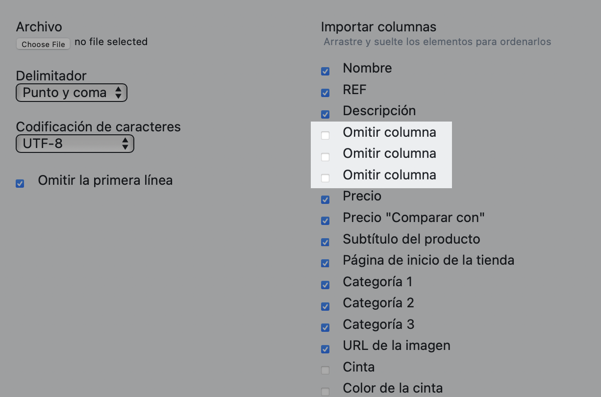Disable Omitir la primera línea
601x397 pixels.
pyautogui.click(x=20, y=183)
